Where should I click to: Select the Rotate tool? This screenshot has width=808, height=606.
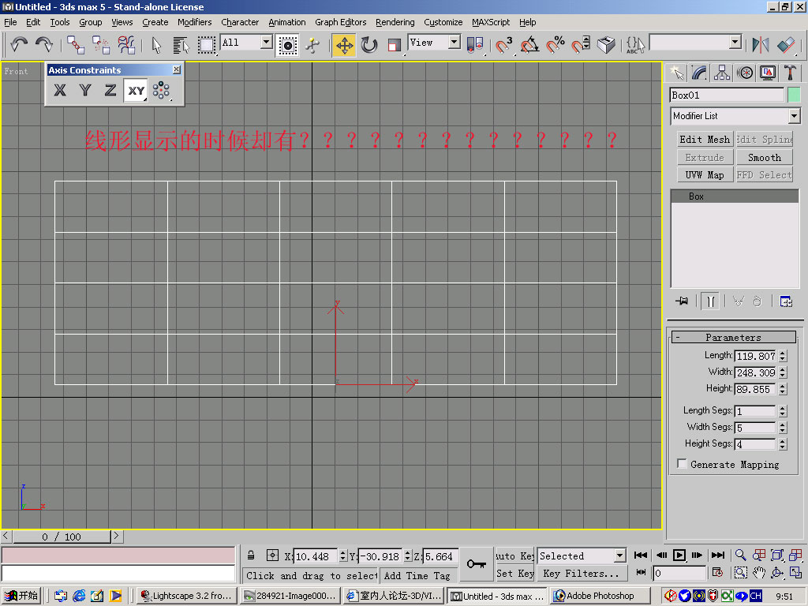tap(369, 45)
